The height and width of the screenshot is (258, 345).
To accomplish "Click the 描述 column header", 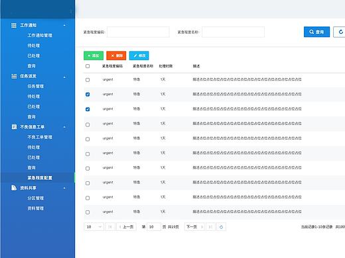I will [196, 66].
